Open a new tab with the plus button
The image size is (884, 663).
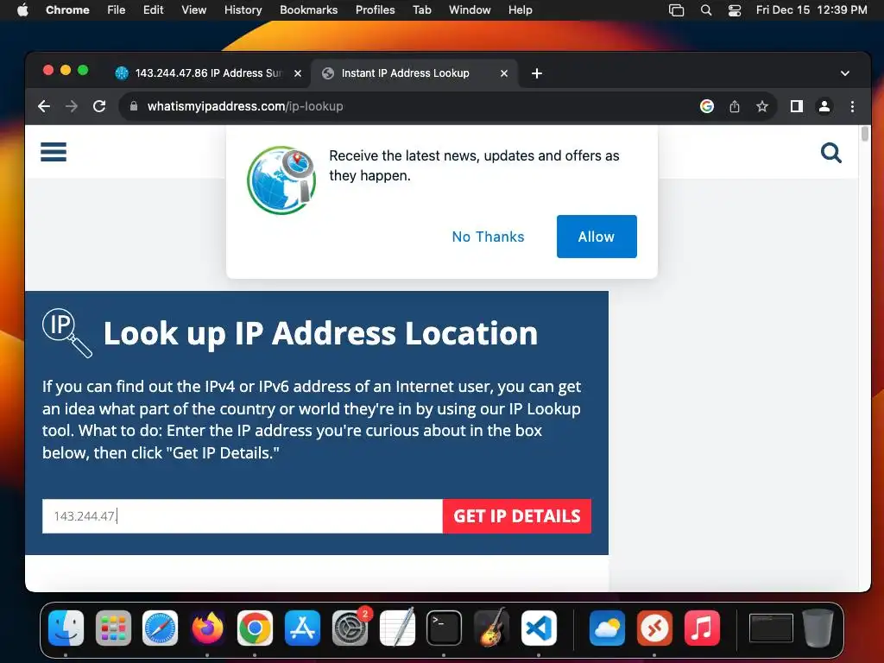(537, 73)
